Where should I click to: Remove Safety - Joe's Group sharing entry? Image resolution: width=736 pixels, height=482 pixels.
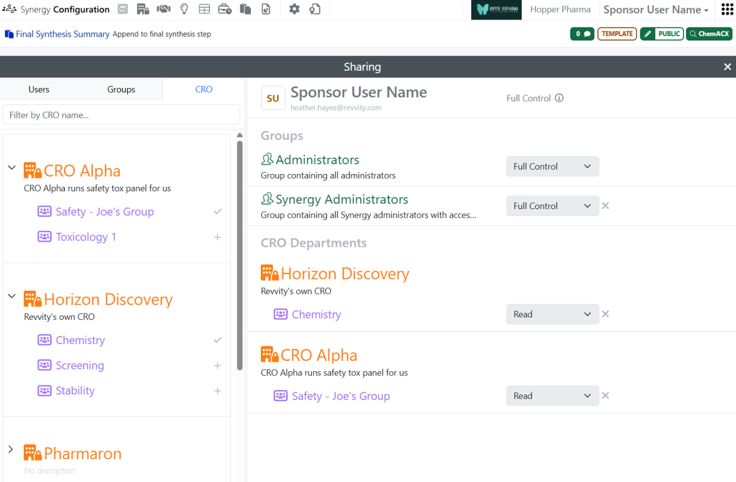point(606,396)
